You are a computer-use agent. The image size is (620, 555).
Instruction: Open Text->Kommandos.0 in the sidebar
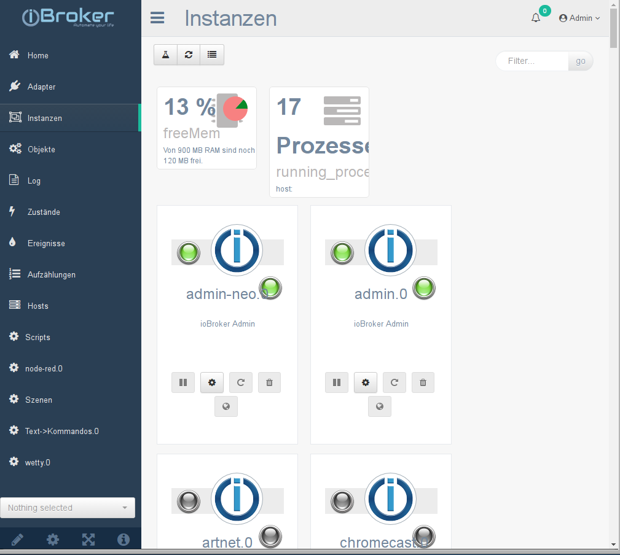coord(71,431)
